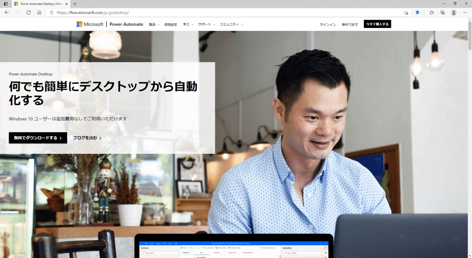
Task: Expand the 製品 menu
Action: [x=155, y=24]
